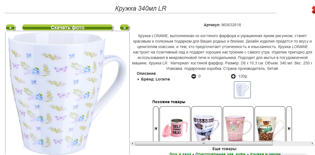Click the minus icon to decrease quantity
Image resolution: width=315 pixels, height=155 pixels.
(194, 76)
